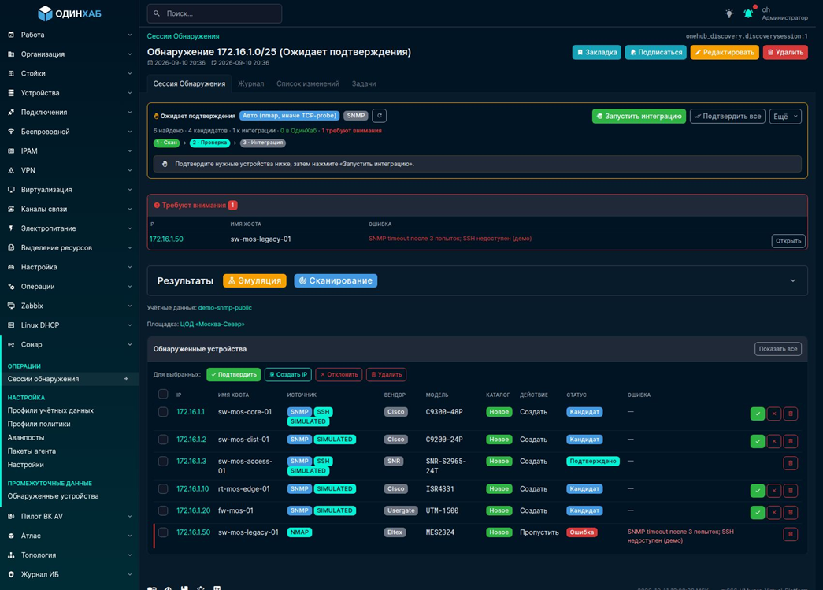This screenshot has height=590, width=823.
Task: Delete the sw-mos-access-01 row via trash icon
Action: pos(791,463)
